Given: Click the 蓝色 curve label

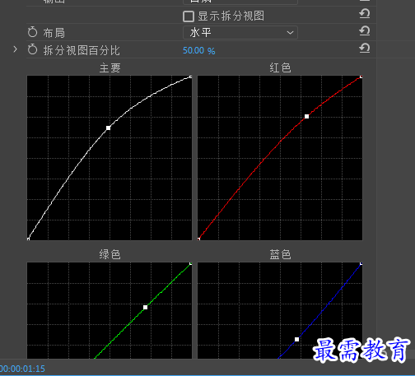Looking at the screenshot, I should 280,254.
